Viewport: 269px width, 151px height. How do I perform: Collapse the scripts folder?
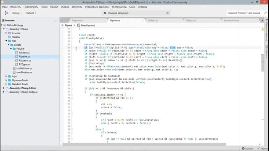pos(9,45)
